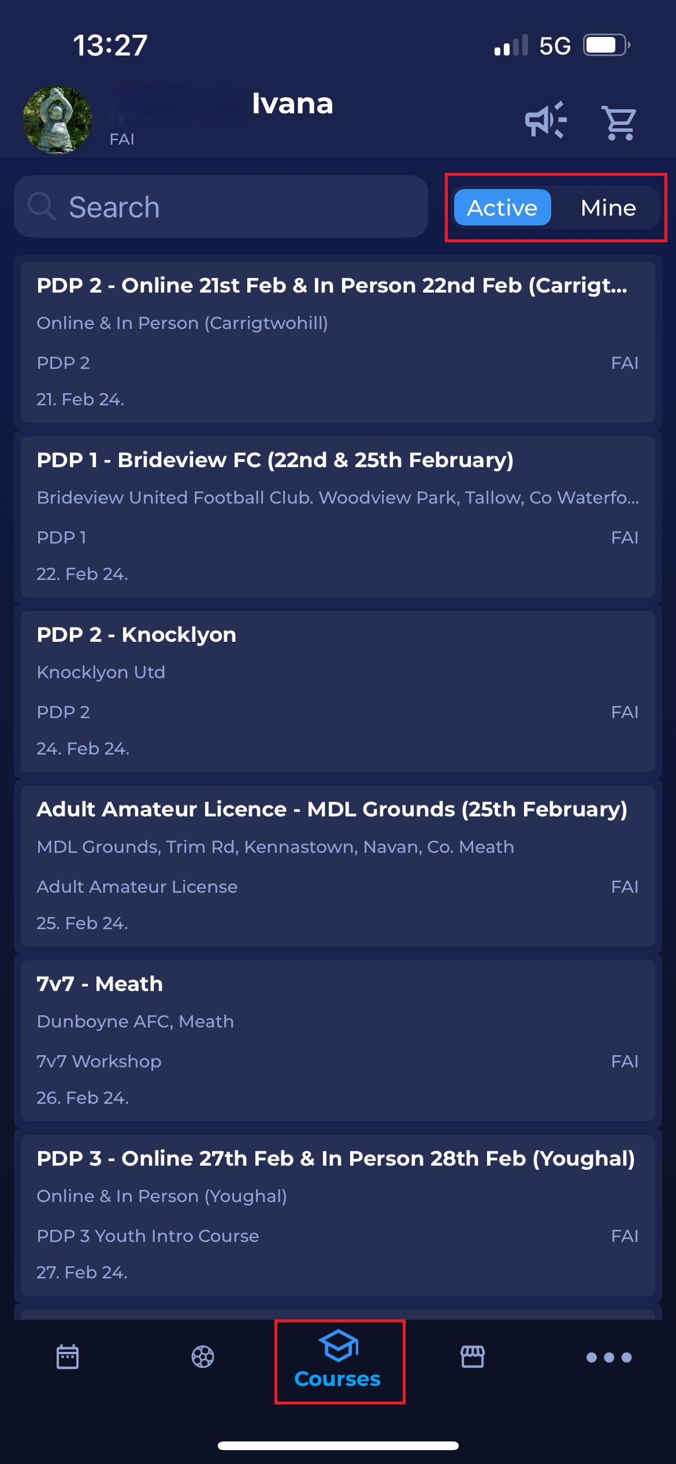The height and width of the screenshot is (1464, 676).
Task: Open the more options dots menu
Action: 608,1357
